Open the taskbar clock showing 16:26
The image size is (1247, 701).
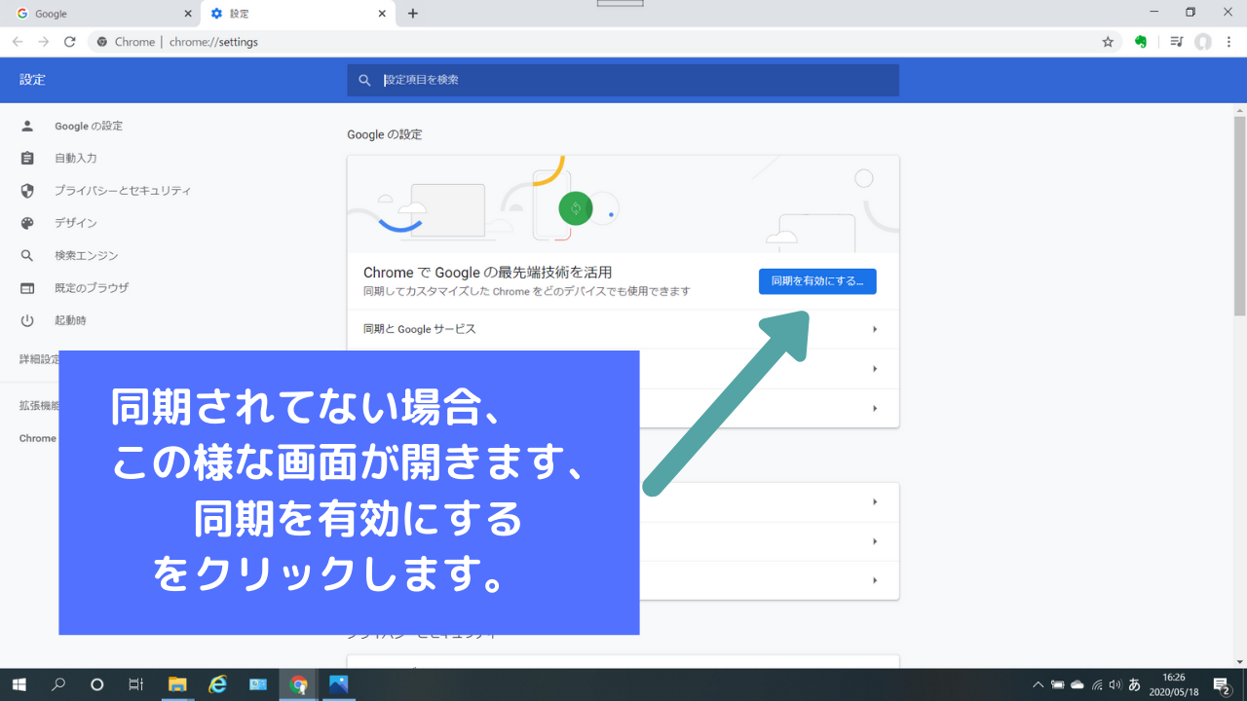coord(1175,684)
